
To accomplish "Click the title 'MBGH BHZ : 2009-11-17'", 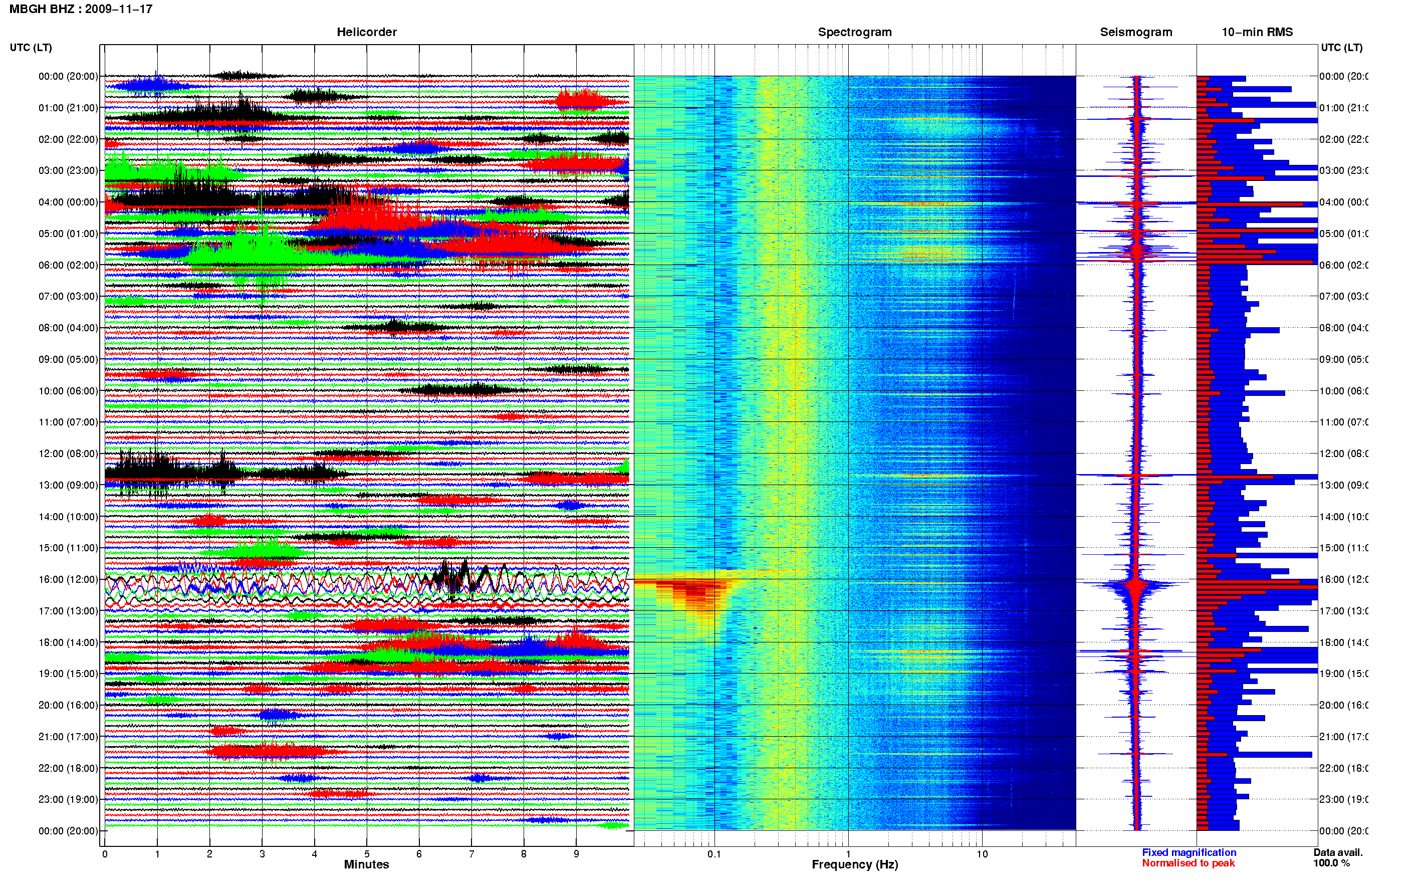I will coord(81,9).
